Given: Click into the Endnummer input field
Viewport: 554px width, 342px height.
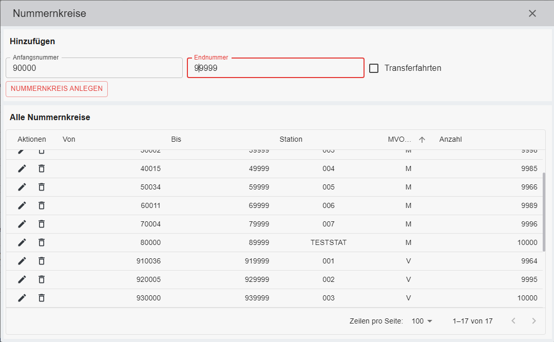Looking at the screenshot, I should (275, 68).
